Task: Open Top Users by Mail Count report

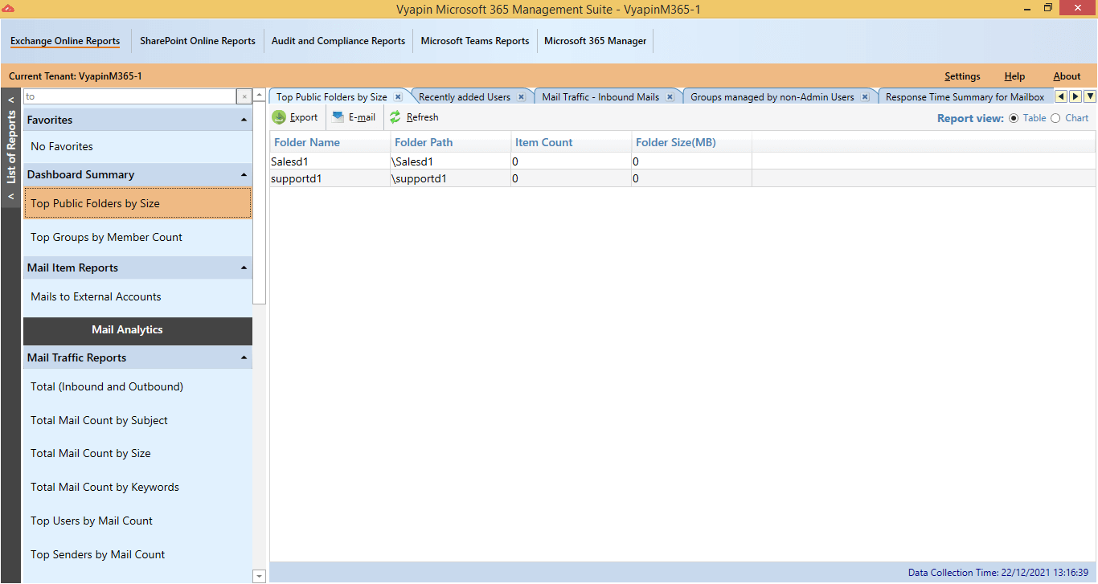Action: 137,521
